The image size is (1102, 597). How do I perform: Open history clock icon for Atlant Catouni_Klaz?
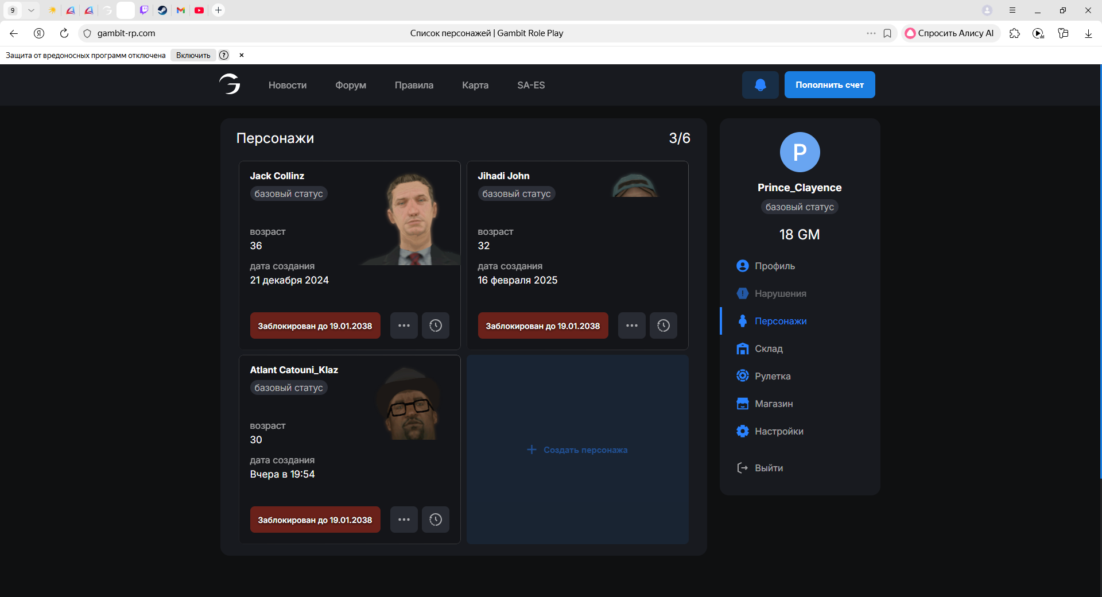(436, 520)
